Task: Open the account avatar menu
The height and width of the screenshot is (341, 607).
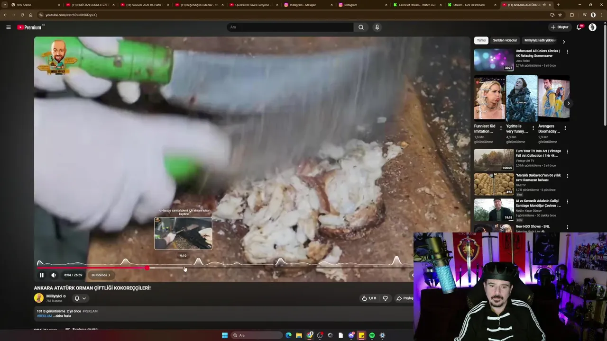Action: [592, 27]
